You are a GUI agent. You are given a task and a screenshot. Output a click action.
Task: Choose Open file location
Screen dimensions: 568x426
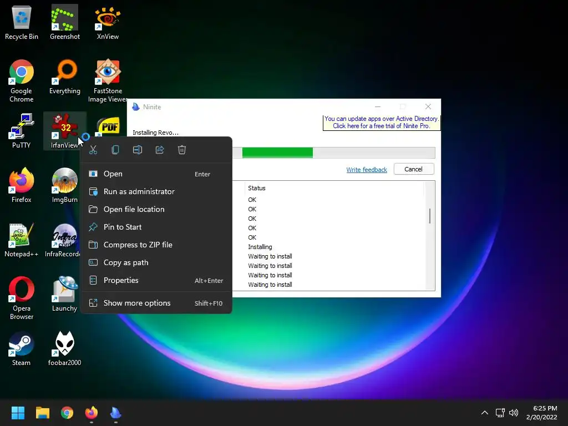click(156, 209)
